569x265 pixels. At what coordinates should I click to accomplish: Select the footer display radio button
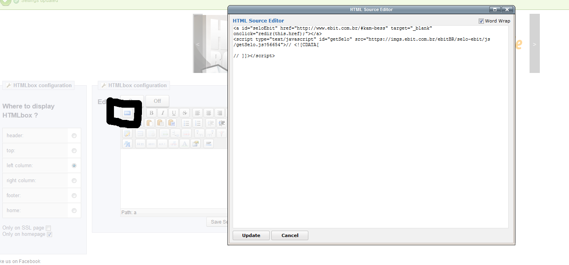point(74,196)
